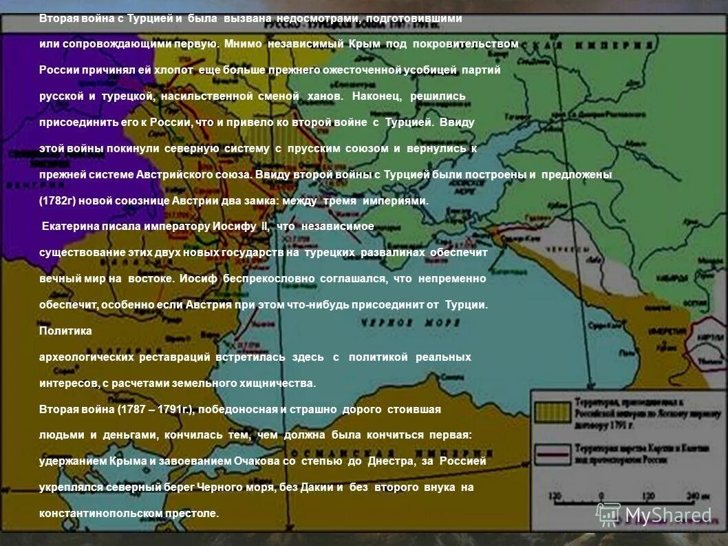Viewport: 728px width, 546px height.
Task: Click the line starting "прежней системе Австрийского союза"
Action: (325, 175)
